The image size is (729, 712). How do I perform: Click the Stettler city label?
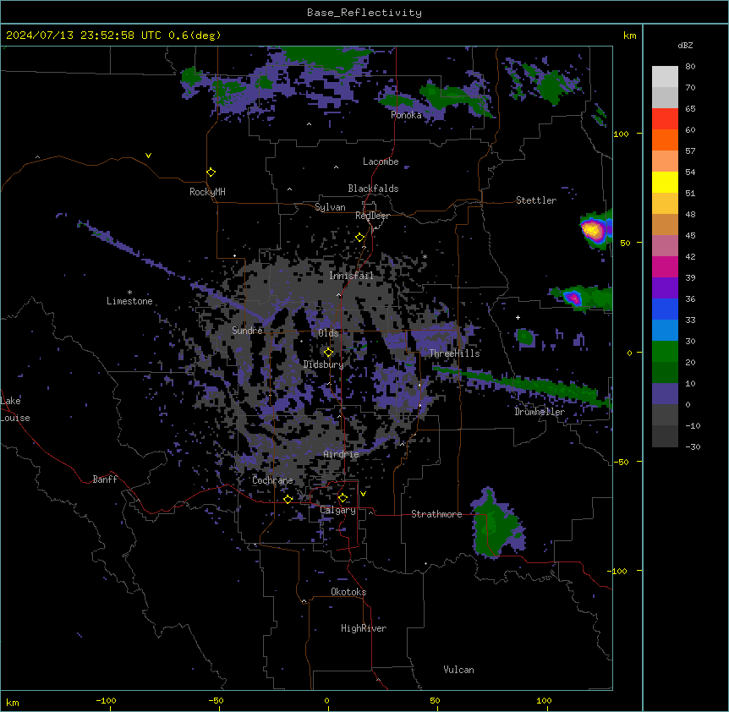point(536,200)
